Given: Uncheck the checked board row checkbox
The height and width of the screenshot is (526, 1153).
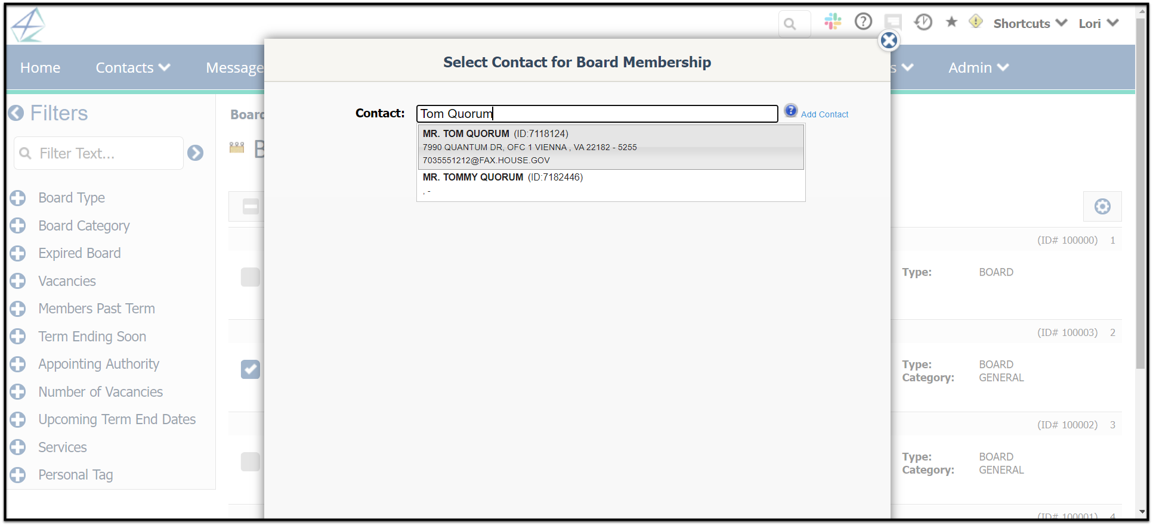Looking at the screenshot, I should 251,369.
